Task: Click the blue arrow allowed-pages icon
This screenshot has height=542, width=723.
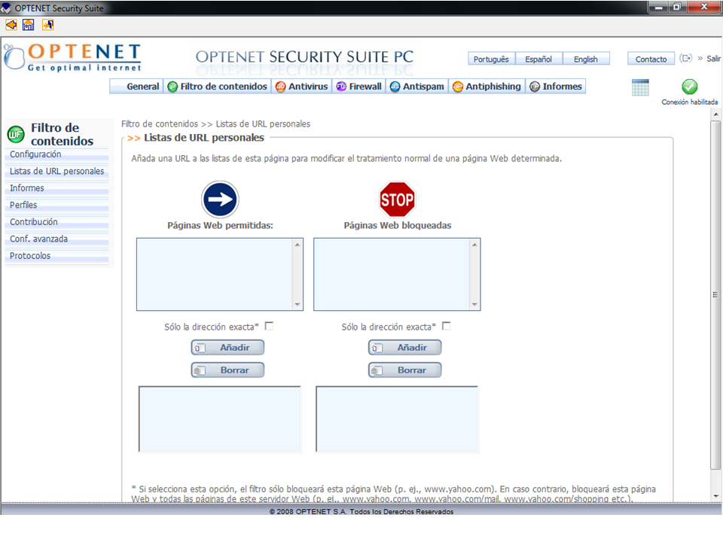Action: click(x=220, y=200)
